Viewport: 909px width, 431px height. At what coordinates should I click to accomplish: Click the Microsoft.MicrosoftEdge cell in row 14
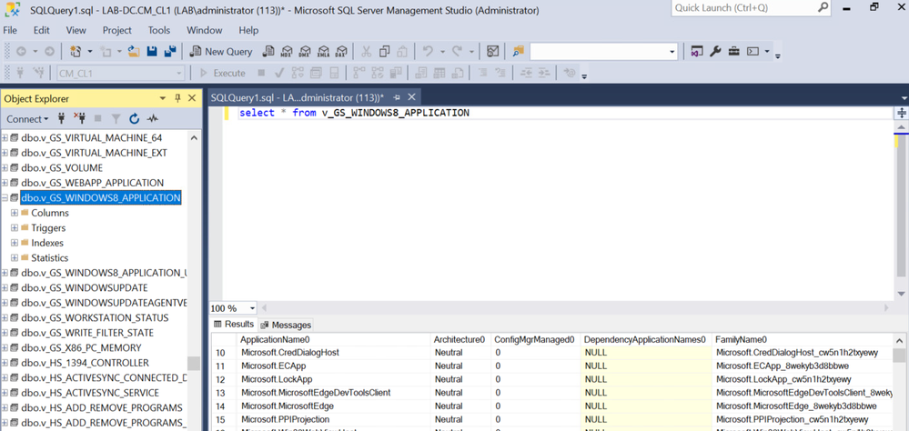[x=335, y=406]
